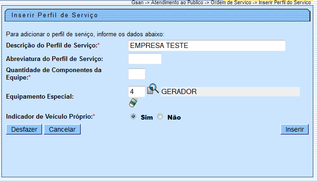Select the Não radio button
This screenshot has height=181, width=317.
[160, 117]
